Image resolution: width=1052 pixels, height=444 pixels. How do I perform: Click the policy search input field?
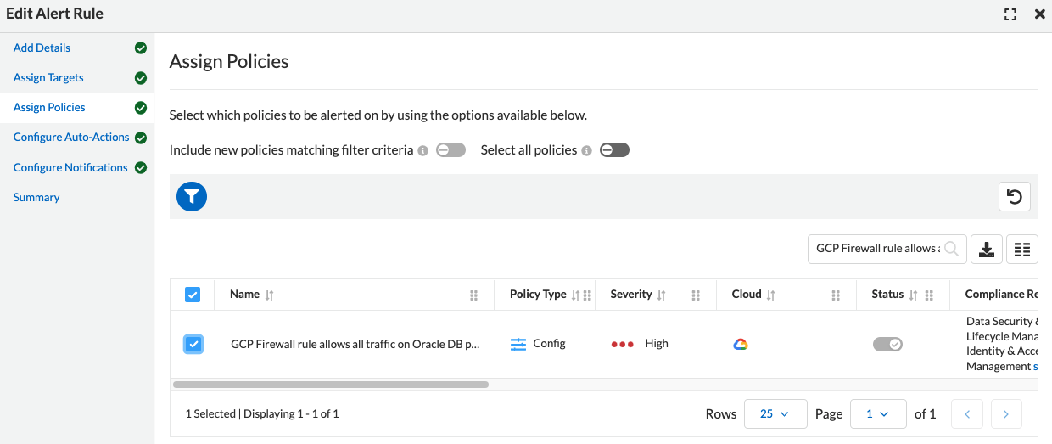877,249
